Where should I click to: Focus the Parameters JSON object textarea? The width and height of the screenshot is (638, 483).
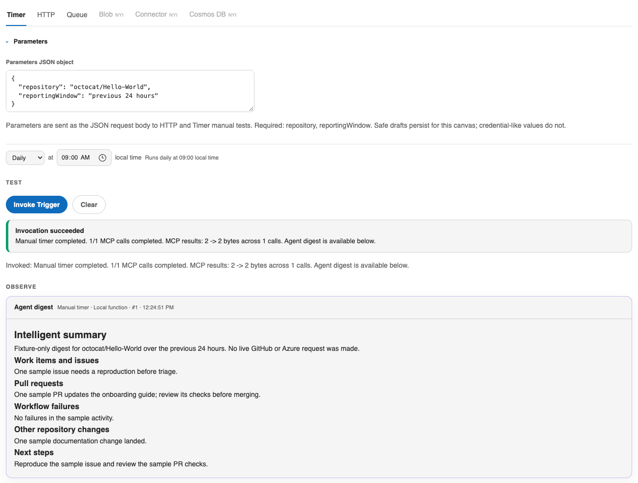pyautogui.click(x=130, y=91)
